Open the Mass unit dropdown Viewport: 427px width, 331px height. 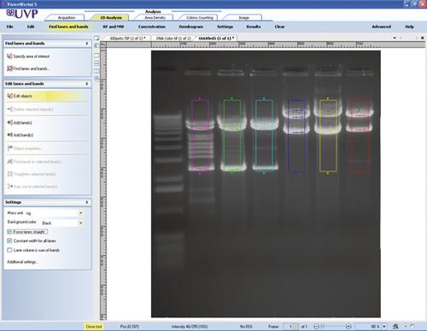tap(81, 213)
